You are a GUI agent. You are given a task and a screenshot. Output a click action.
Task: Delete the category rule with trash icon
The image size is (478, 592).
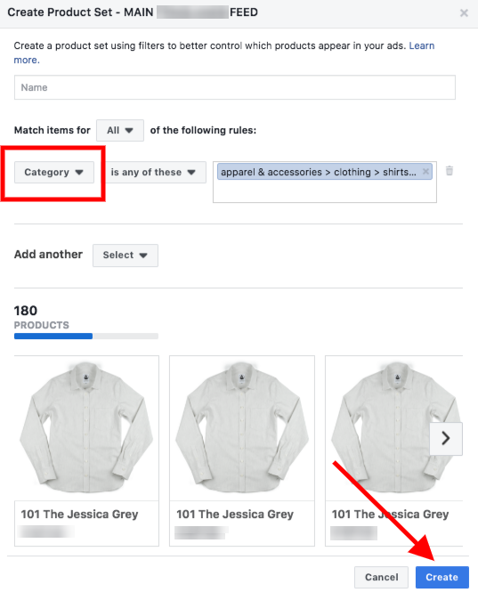click(450, 171)
